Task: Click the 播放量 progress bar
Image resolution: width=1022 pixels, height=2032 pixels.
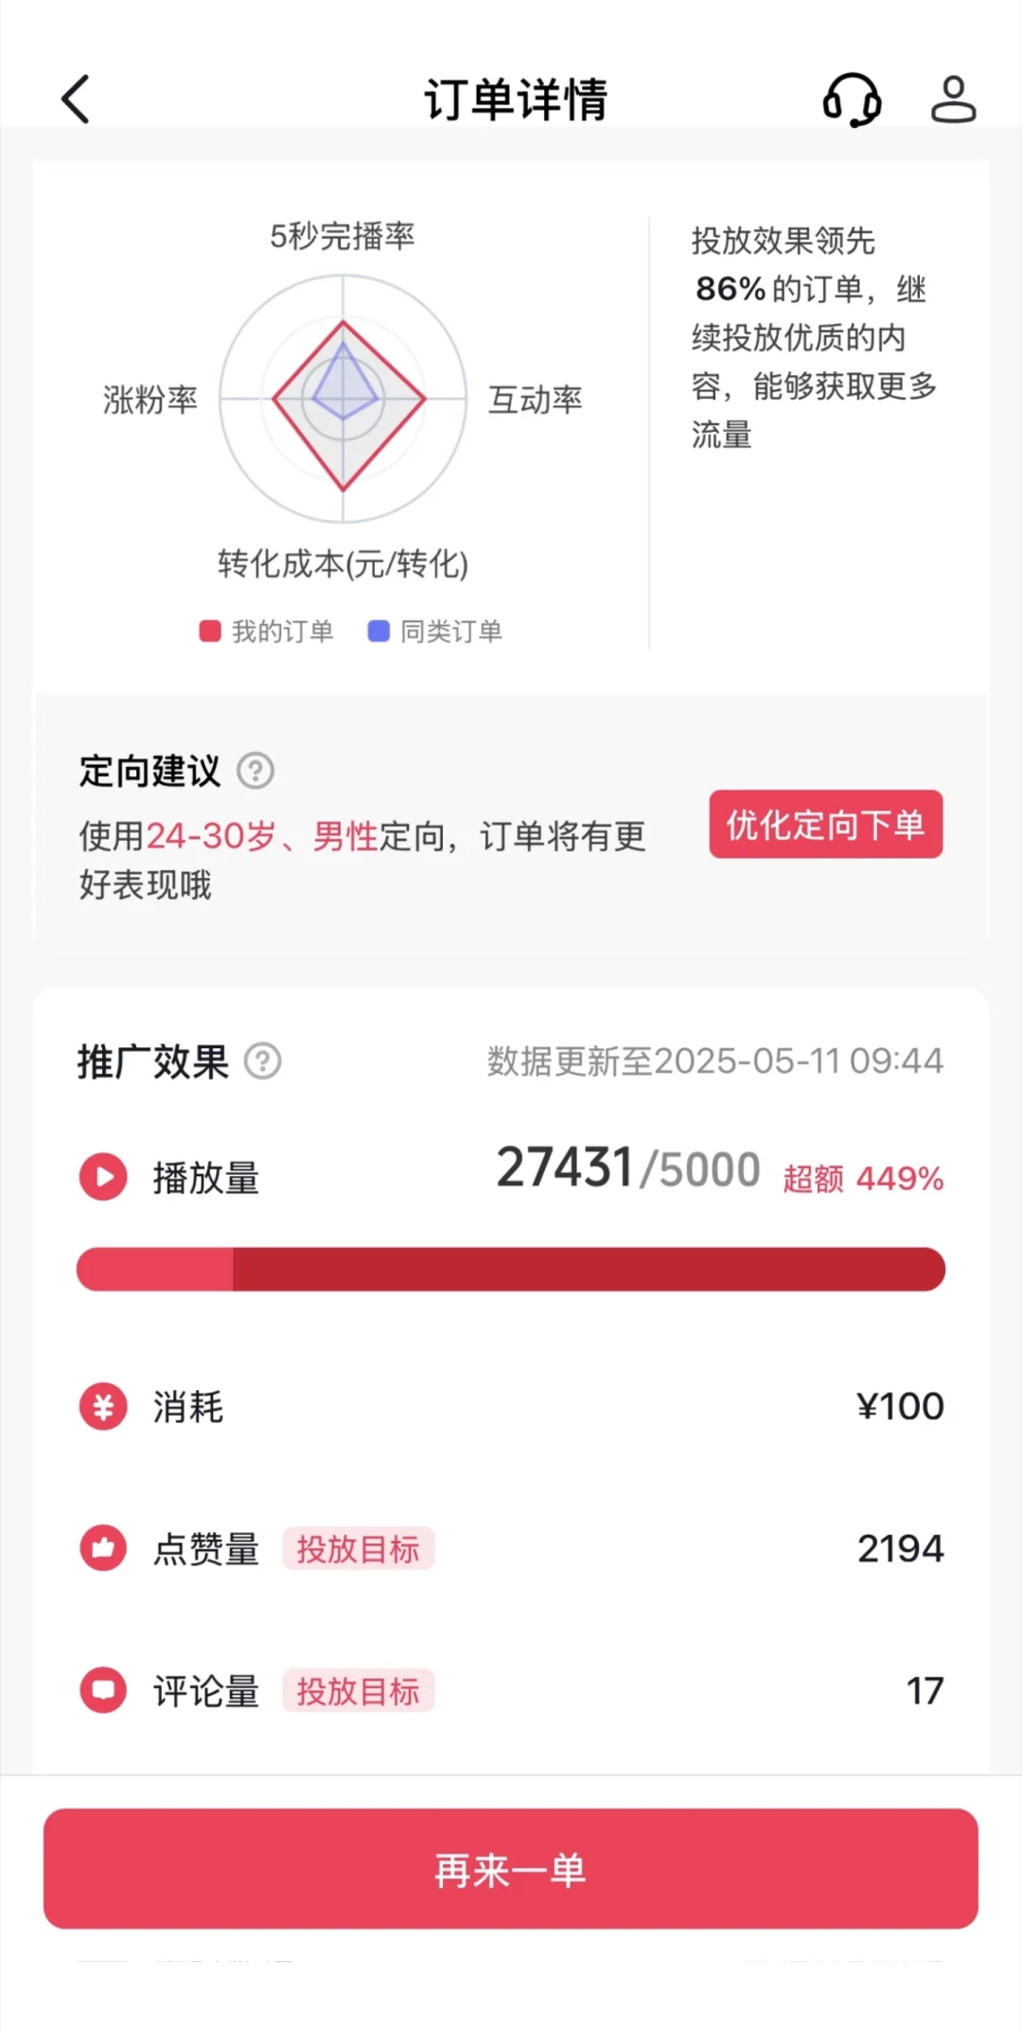Action: tap(511, 1269)
